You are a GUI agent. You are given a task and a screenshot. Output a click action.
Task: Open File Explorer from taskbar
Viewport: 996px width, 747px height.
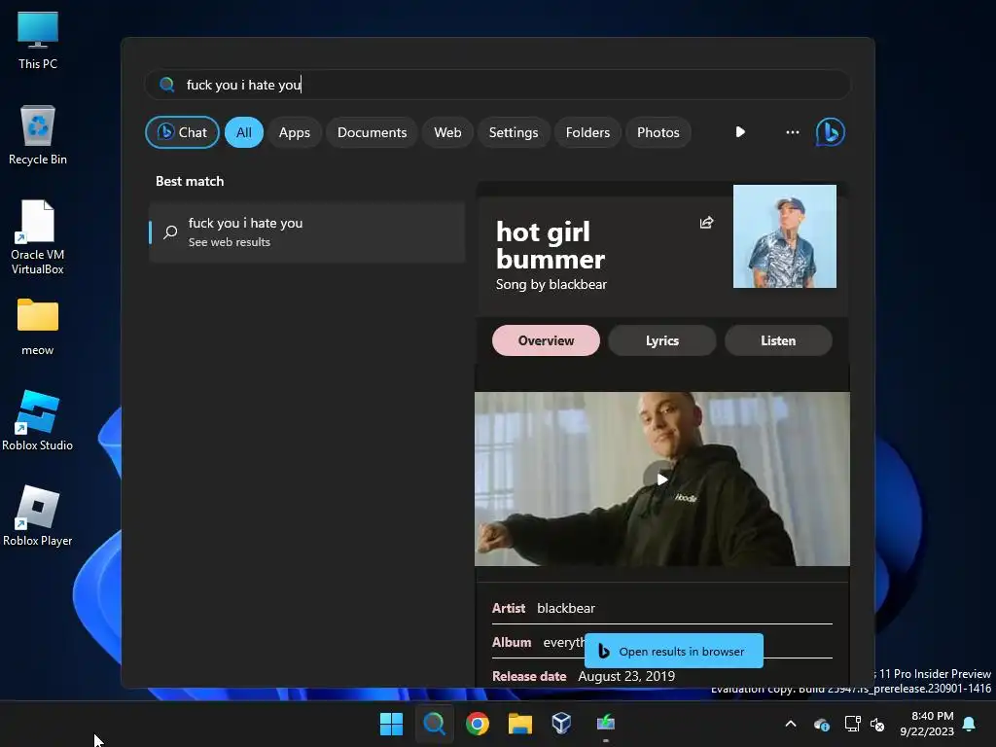[x=519, y=724]
